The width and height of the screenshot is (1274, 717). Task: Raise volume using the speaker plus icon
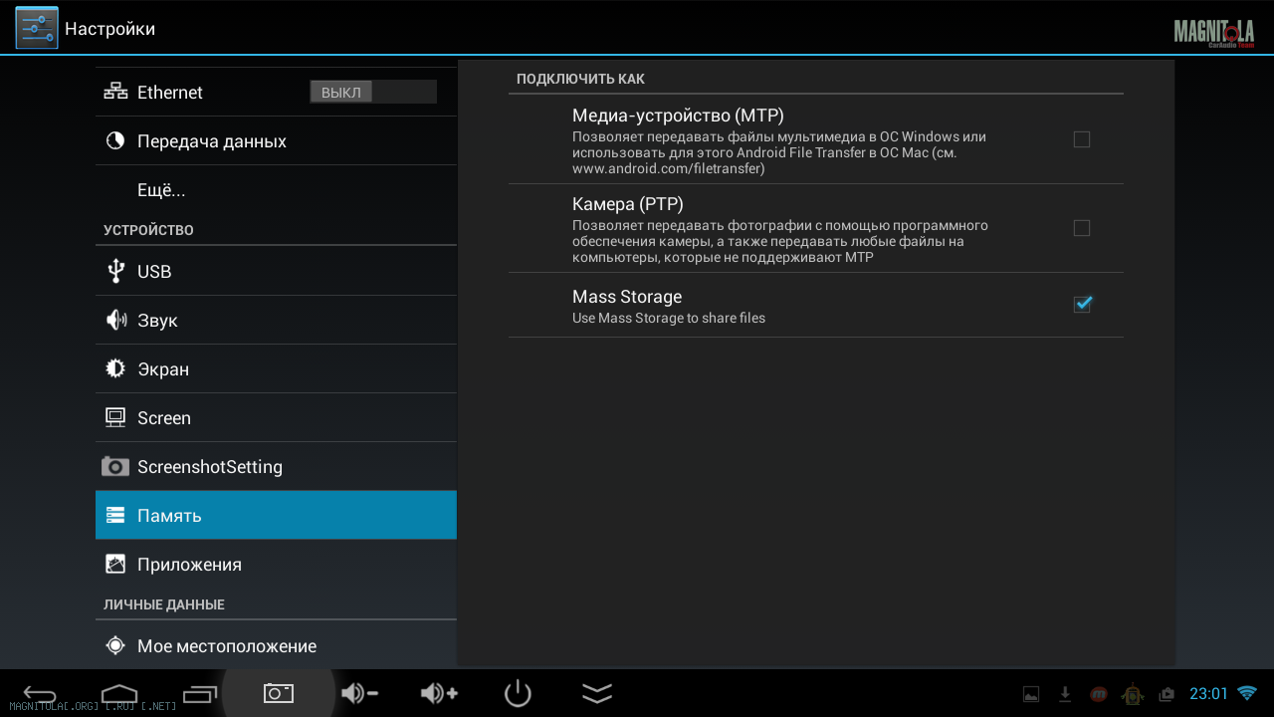click(439, 693)
